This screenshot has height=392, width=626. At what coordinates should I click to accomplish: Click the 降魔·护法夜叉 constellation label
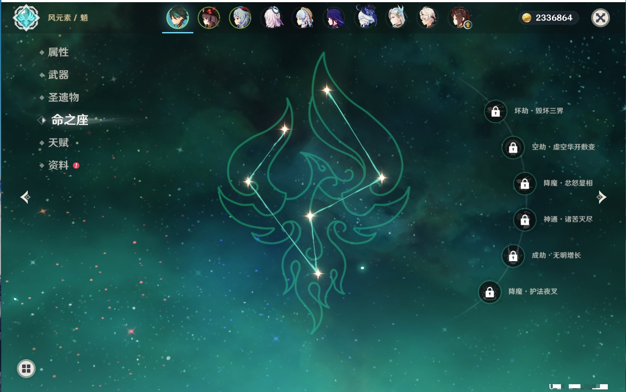[533, 292]
